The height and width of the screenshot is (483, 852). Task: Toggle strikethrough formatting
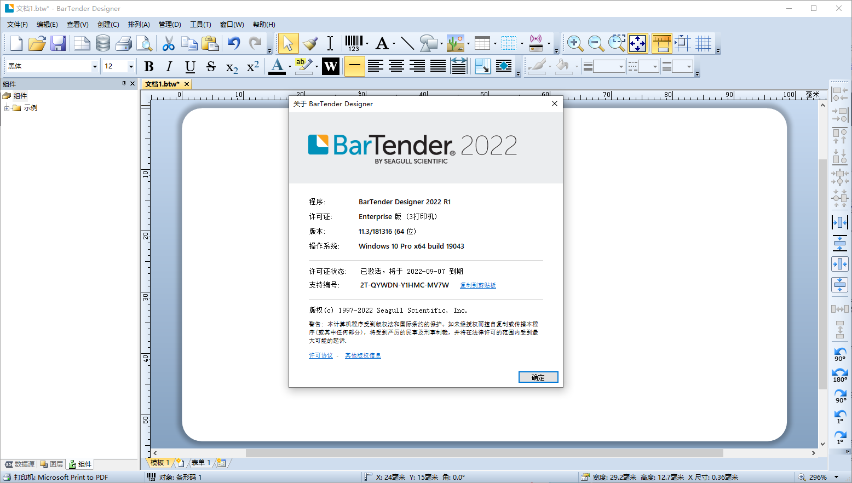click(x=211, y=66)
